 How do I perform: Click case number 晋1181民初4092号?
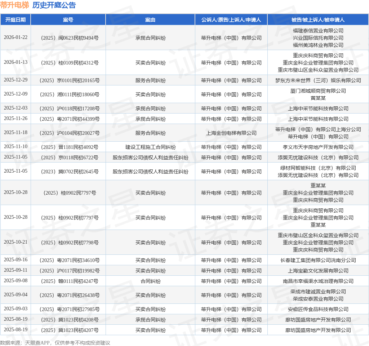[70, 147]
